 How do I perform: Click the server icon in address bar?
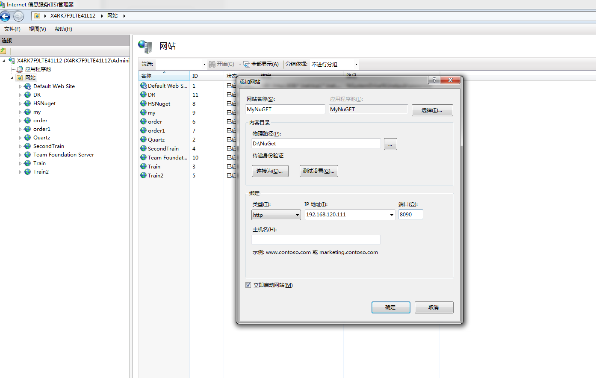tap(37, 16)
